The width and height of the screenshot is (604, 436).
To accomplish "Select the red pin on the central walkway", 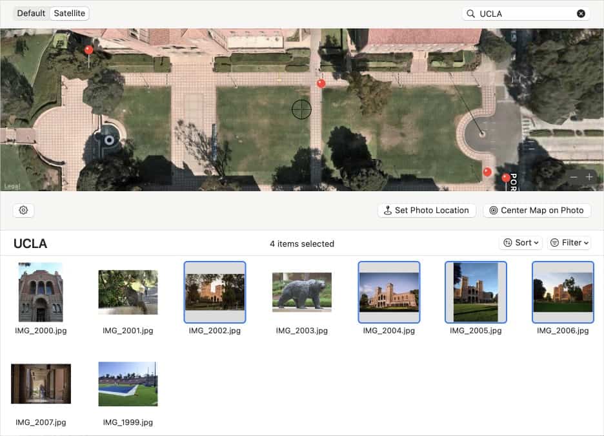I will (x=321, y=83).
